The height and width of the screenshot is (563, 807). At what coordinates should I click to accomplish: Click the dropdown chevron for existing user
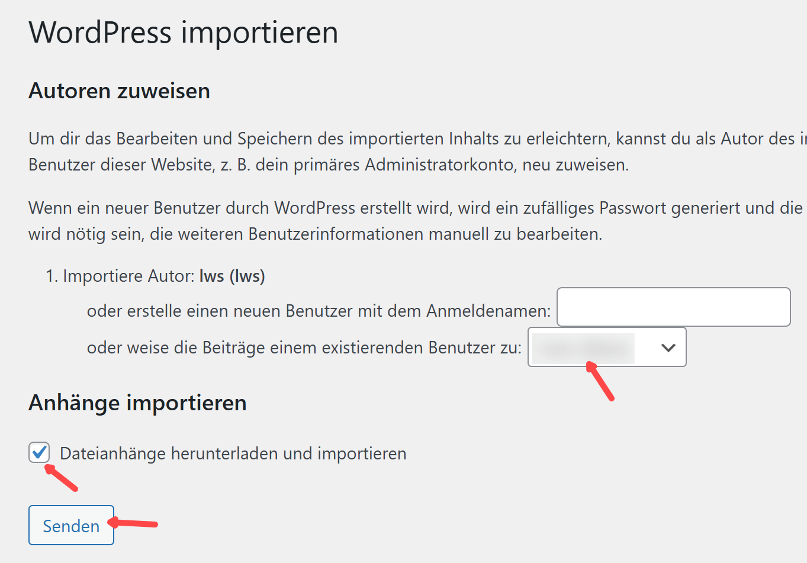click(668, 348)
